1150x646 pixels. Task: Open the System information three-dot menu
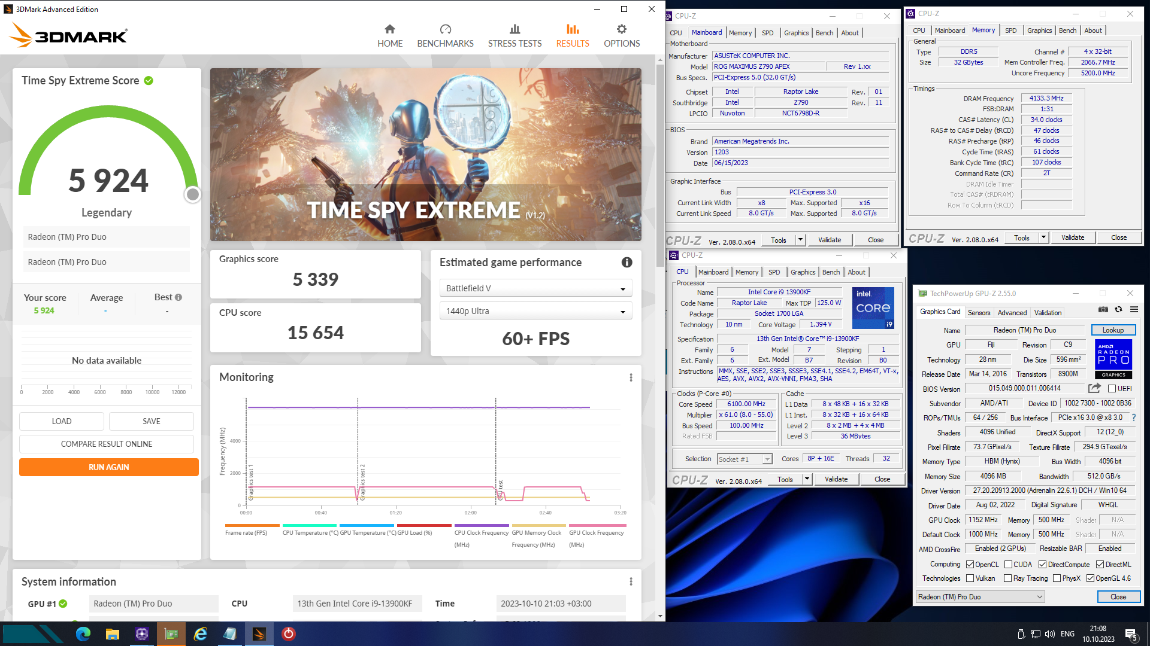point(631,581)
